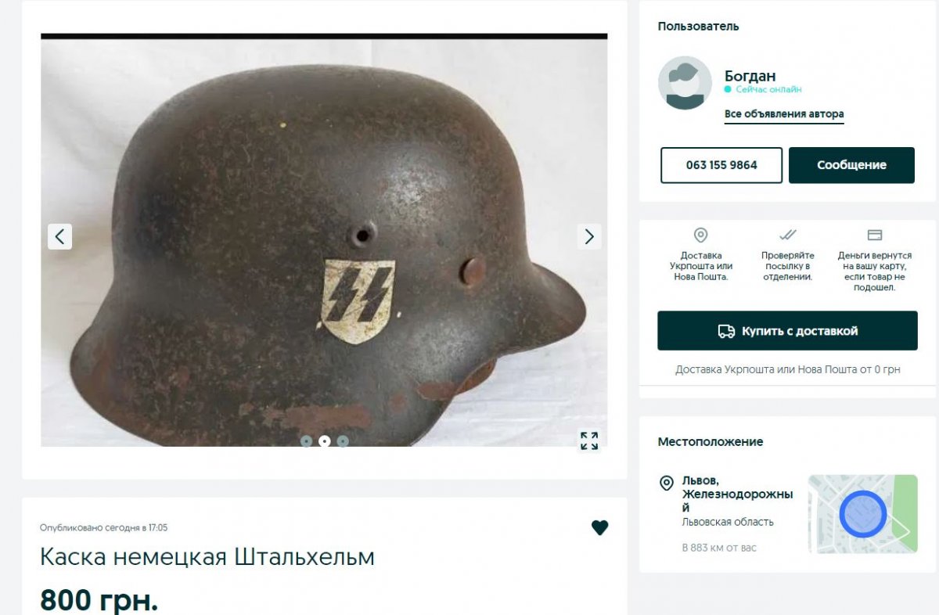This screenshot has height=615, width=939.
Task: Open Все объявления автора link
Action: (784, 114)
